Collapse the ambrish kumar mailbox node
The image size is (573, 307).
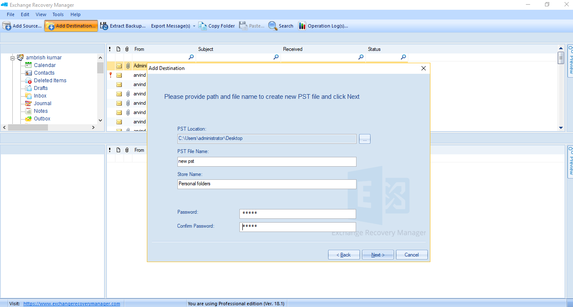tap(13, 58)
